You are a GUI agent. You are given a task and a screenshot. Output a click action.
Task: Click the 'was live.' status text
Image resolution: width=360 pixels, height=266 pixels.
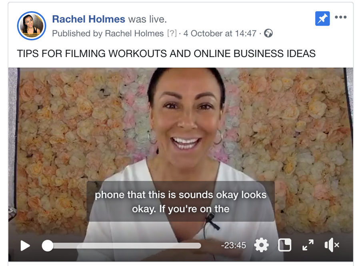[x=147, y=19]
